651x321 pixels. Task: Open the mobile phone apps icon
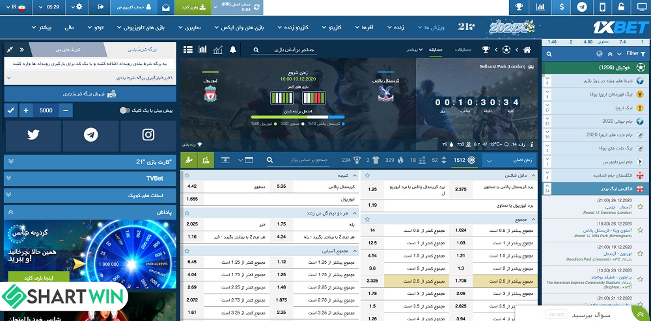(602, 8)
